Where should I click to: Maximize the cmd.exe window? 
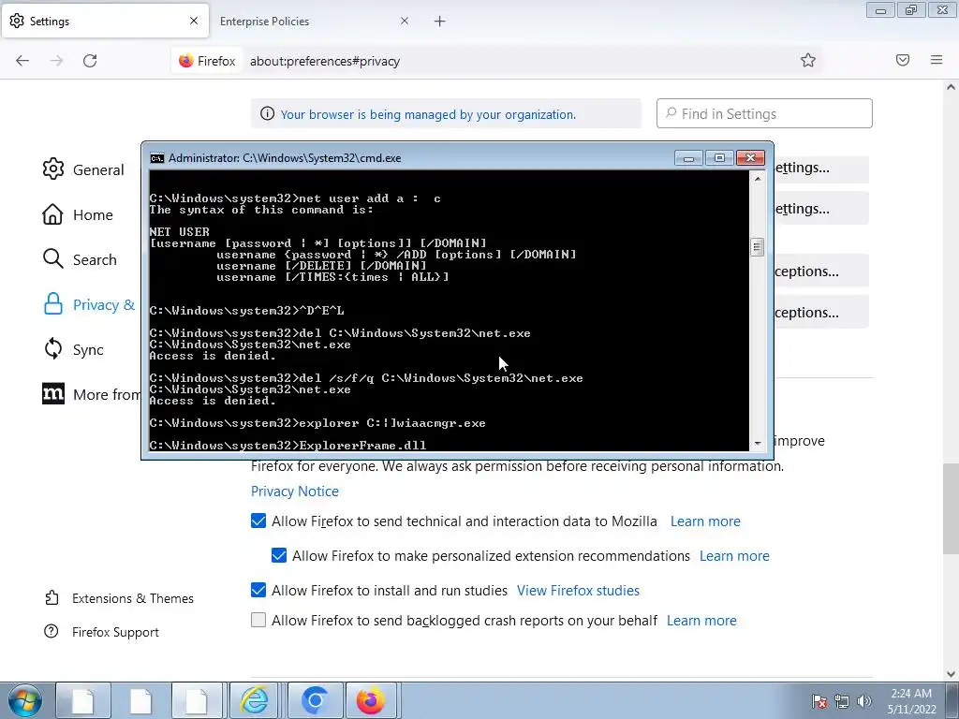(719, 158)
